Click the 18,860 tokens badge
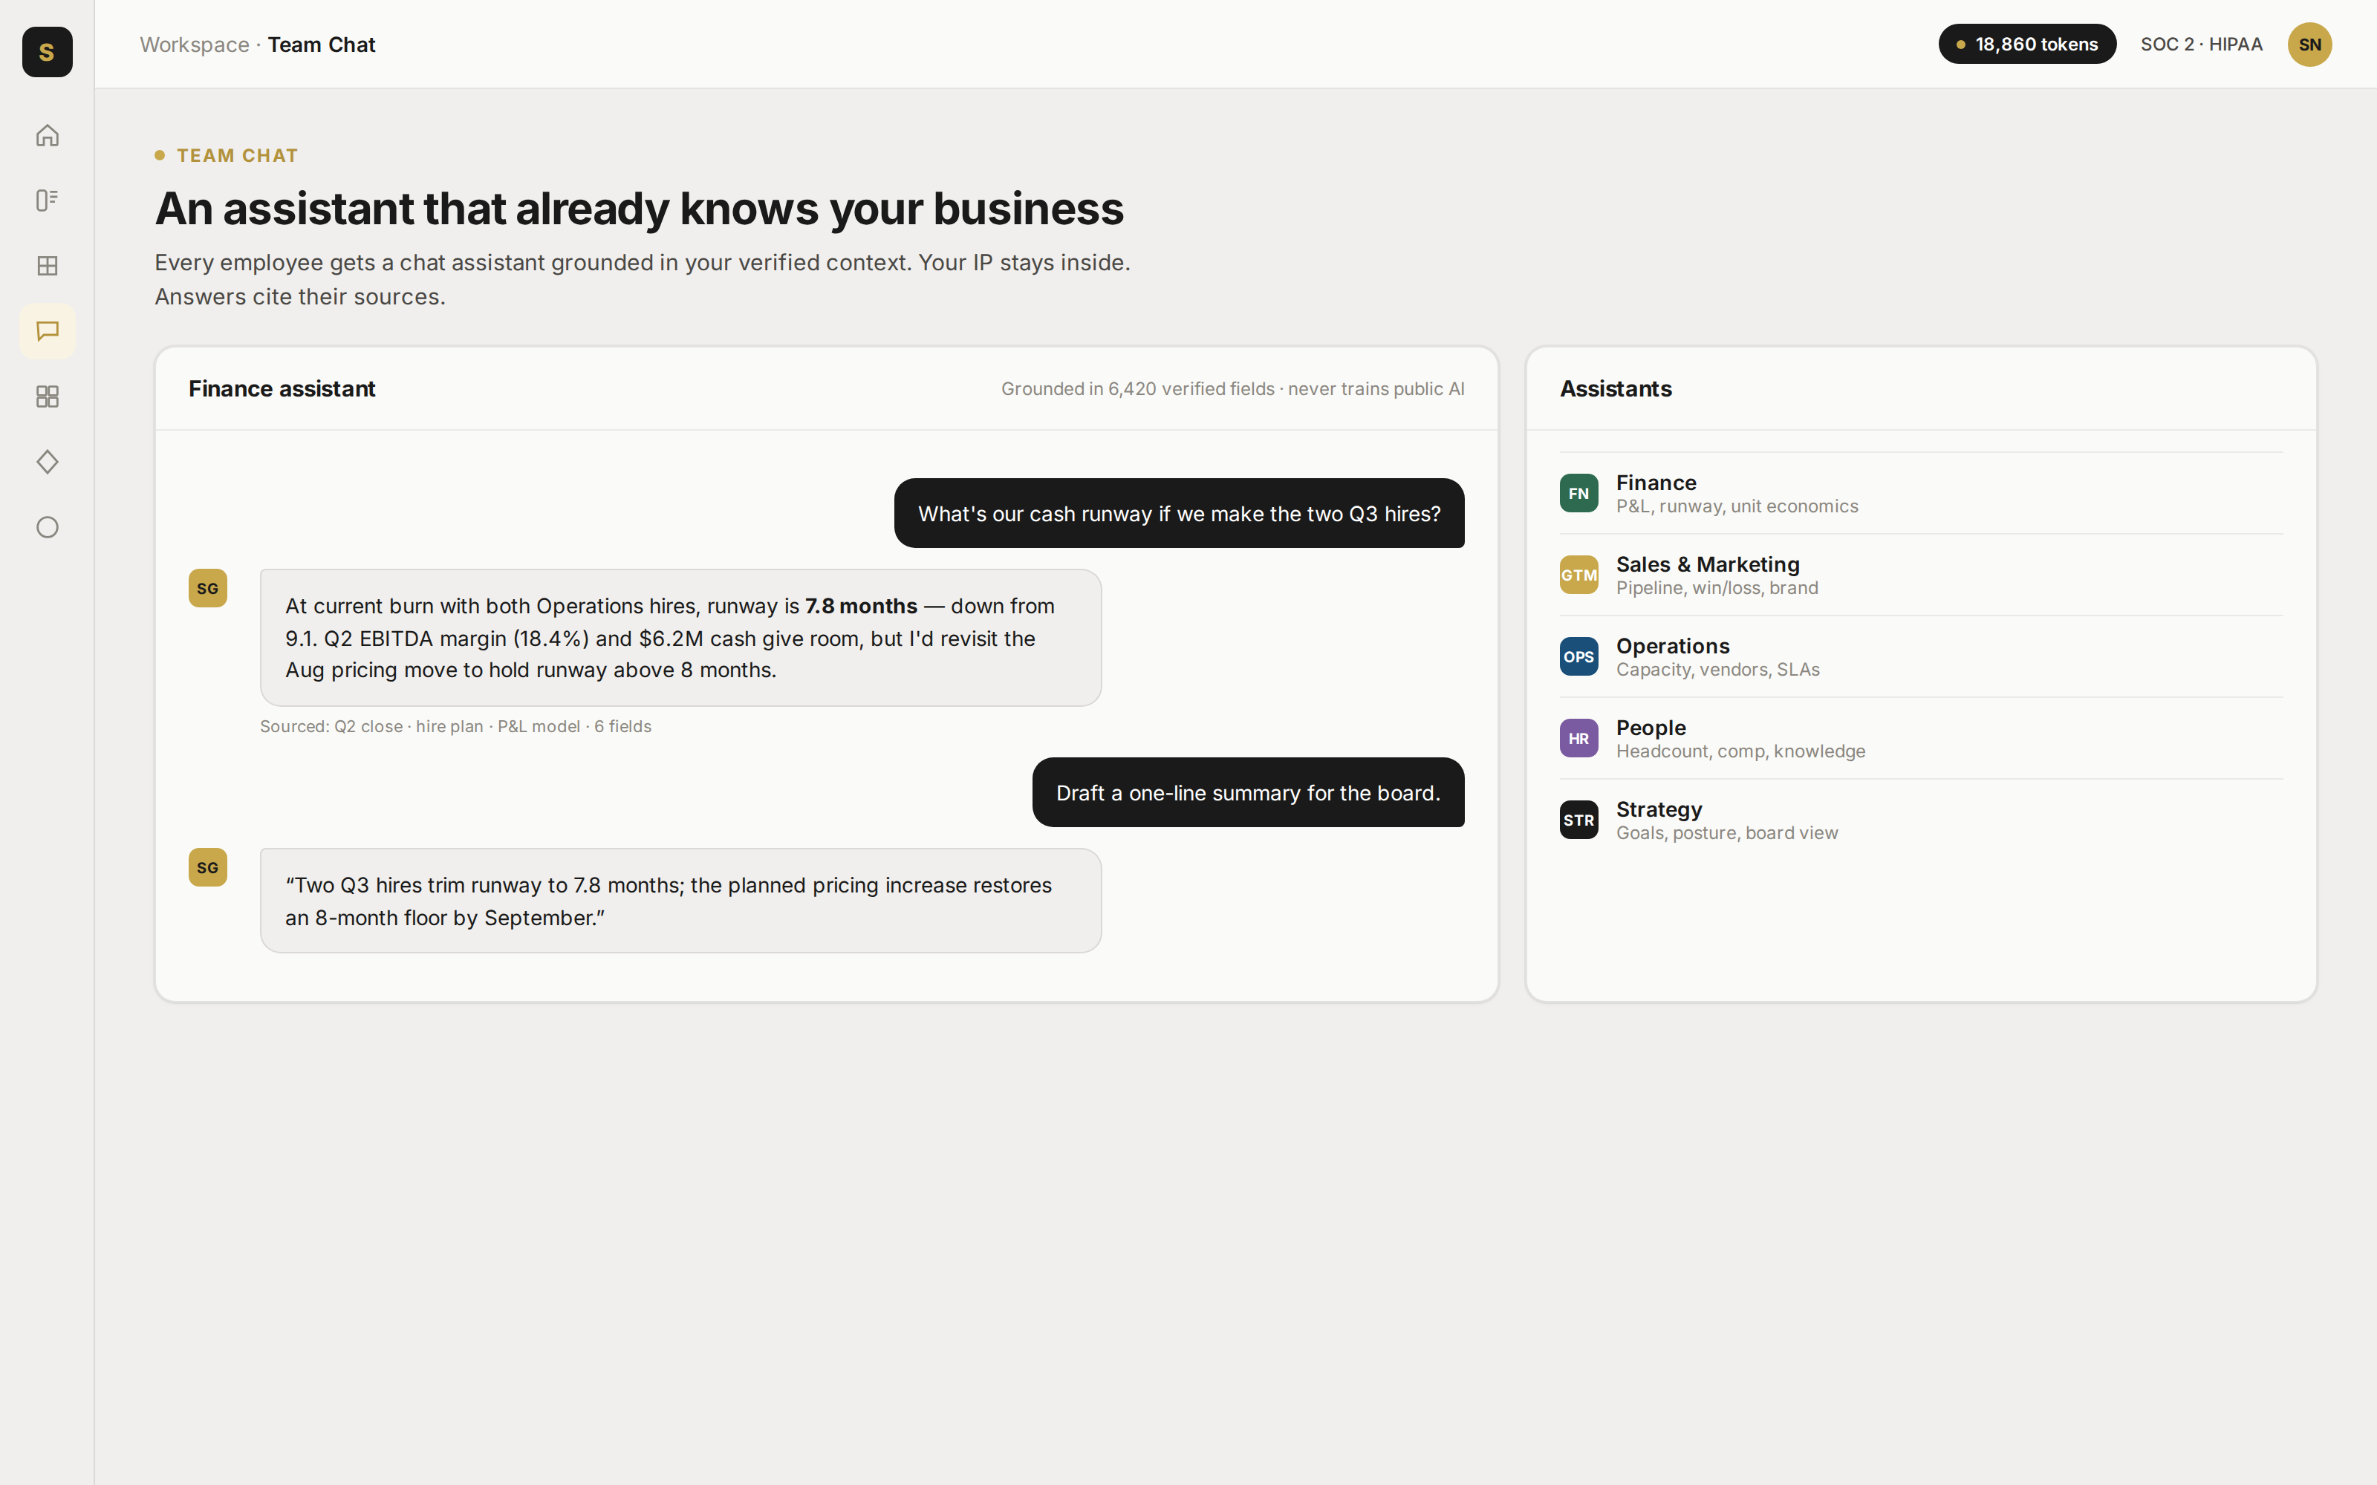 [2026, 45]
